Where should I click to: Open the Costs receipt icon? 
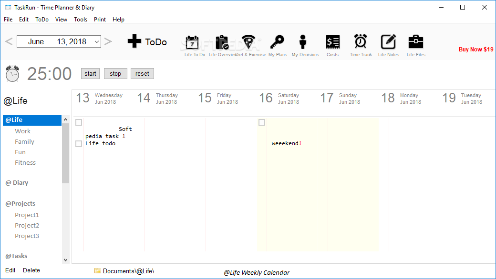point(333,42)
